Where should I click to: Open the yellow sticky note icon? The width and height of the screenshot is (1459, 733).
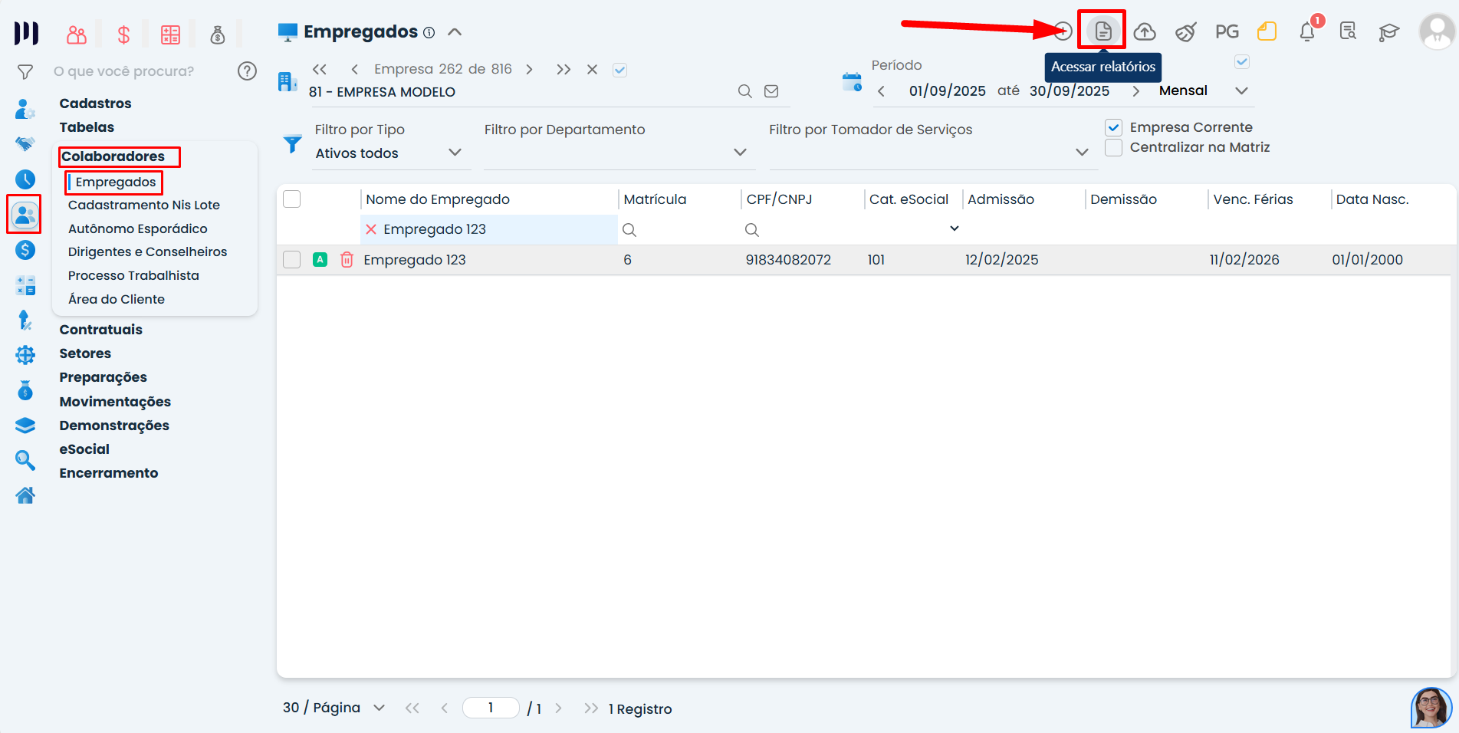tap(1267, 31)
